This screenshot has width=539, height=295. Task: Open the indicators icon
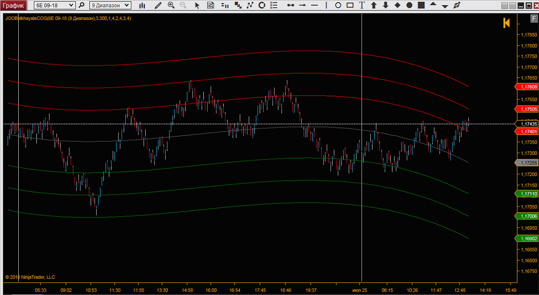coord(225,5)
